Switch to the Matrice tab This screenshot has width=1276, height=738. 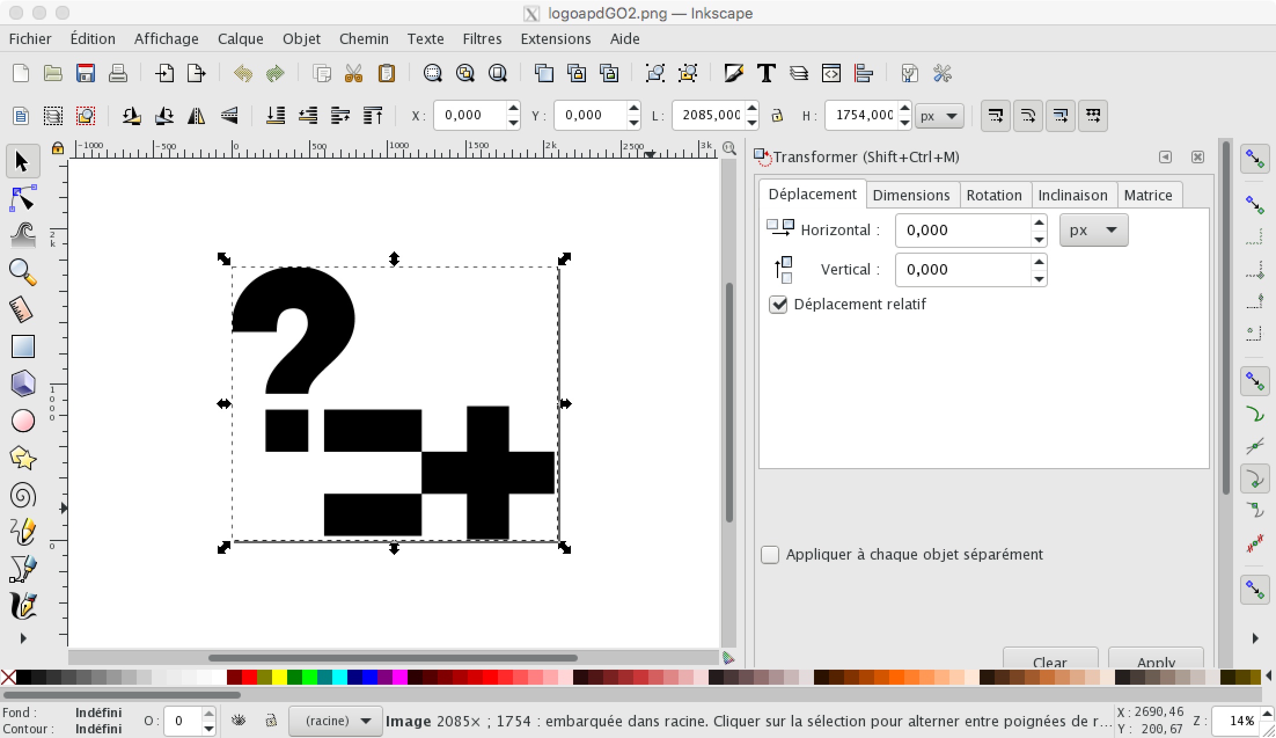pos(1148,195)
